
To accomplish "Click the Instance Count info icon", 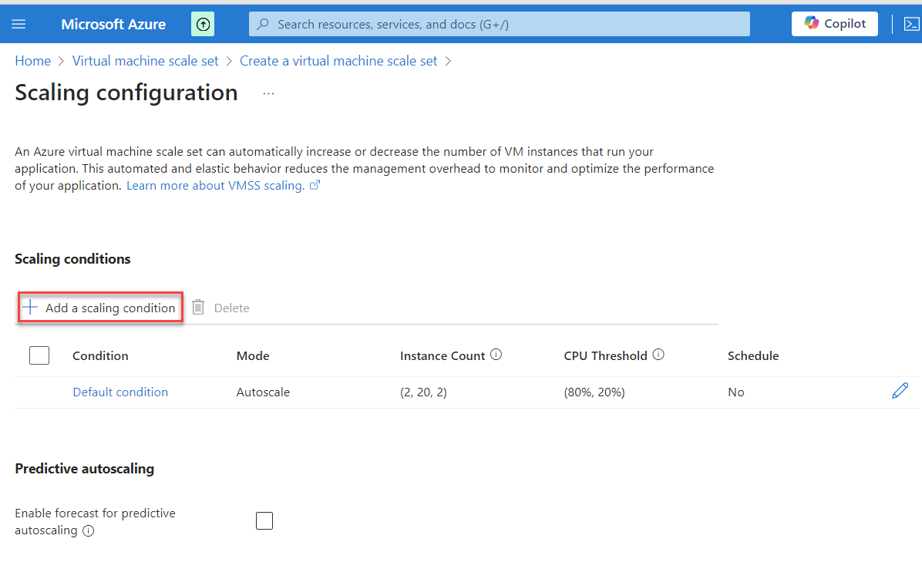I will click(x=496, y=355).
